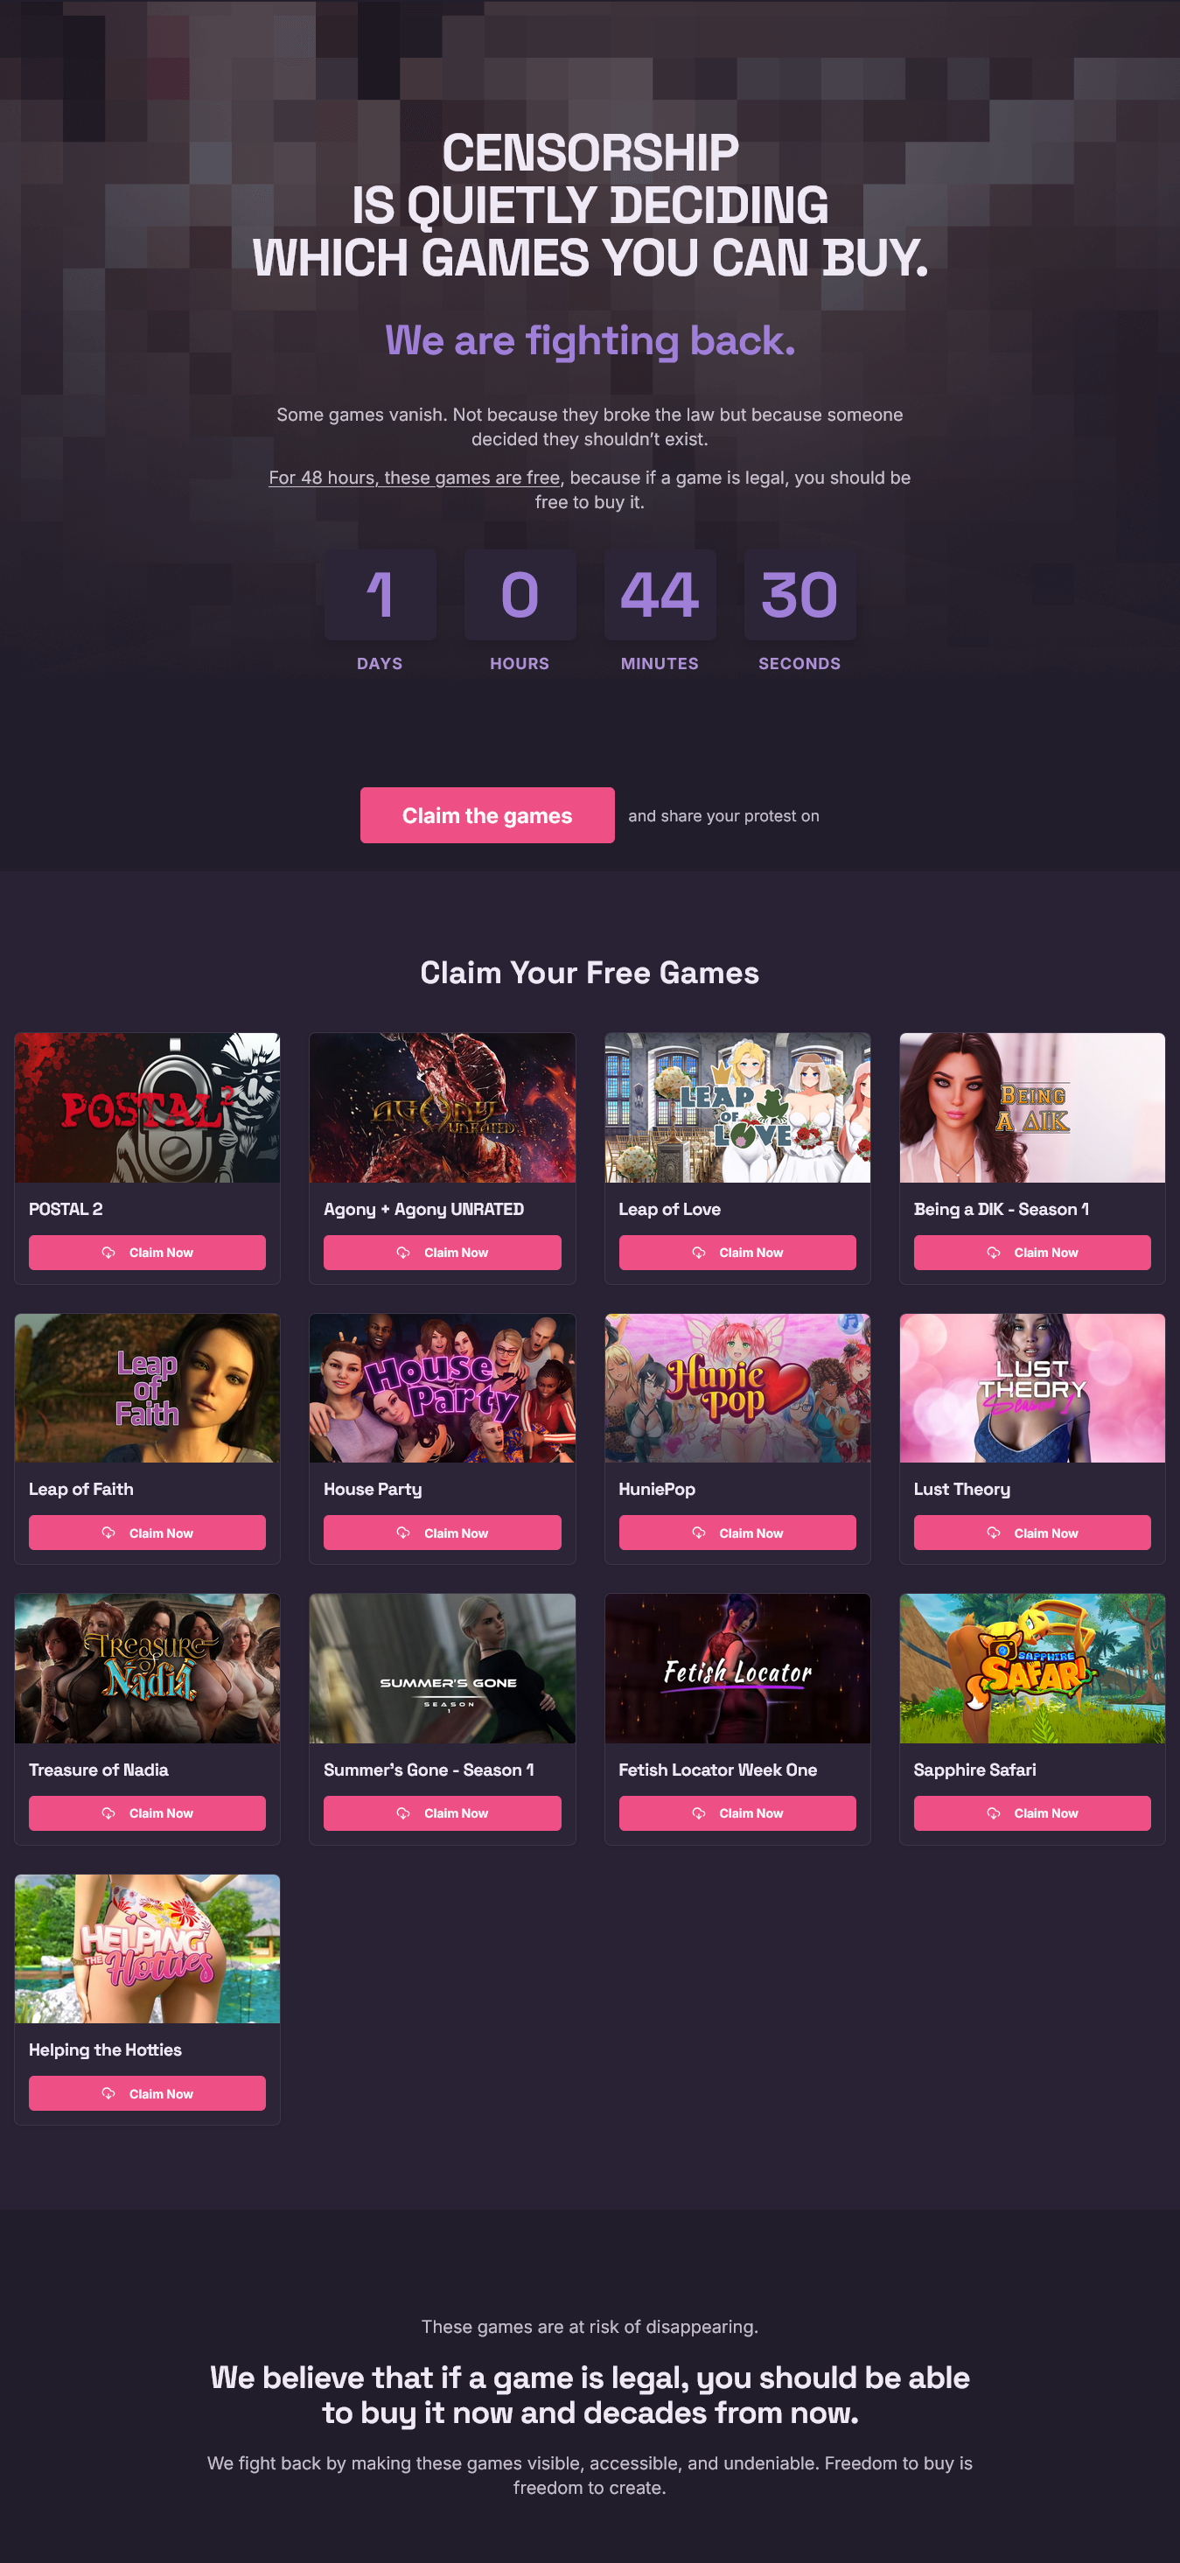Screen dimensions: 1180x2563
Task: Click cloud icon on Treasure of Nadia's claim button
Action: [x=108, y=1812]
